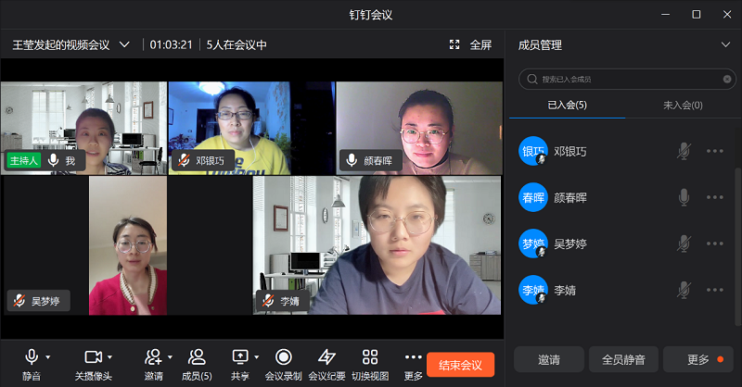The height and width of the screenshot is (387, 742).
Task: Switch to 未入会(0) tab
Action: pos(683,106)
